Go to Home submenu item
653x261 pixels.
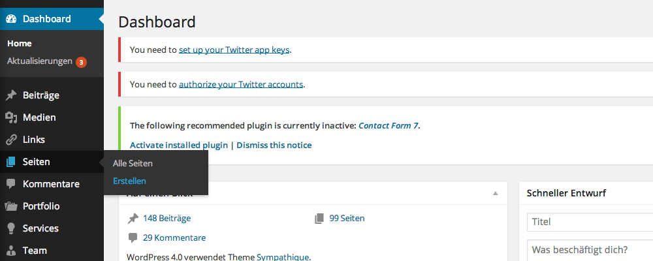(20, 44)
